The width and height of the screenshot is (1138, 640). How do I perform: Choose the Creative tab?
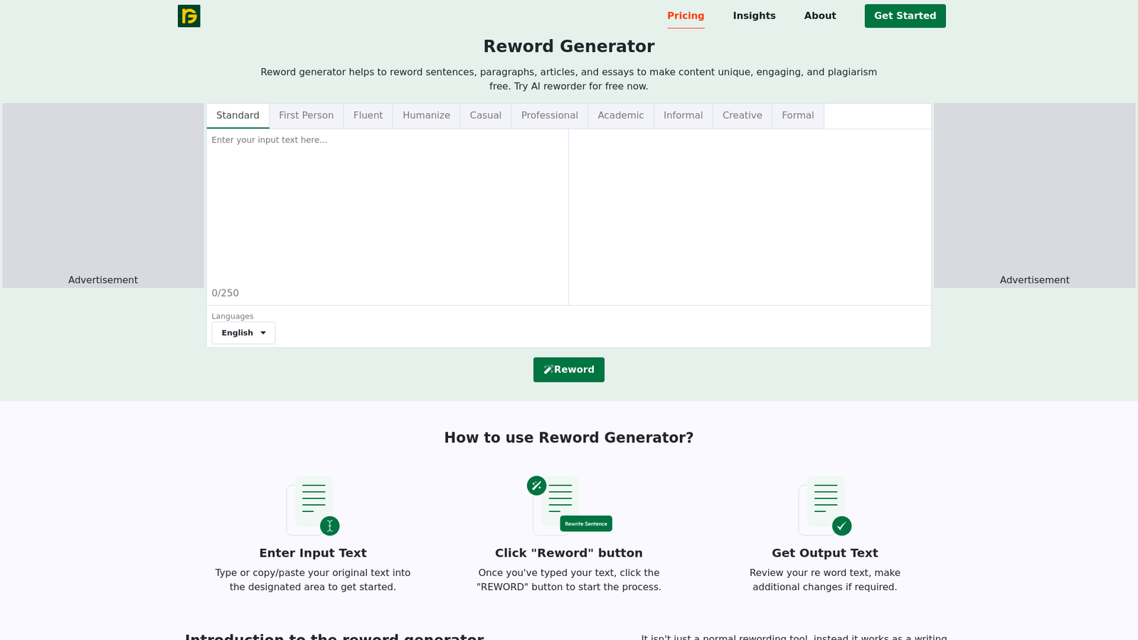[x=742, y=116]
